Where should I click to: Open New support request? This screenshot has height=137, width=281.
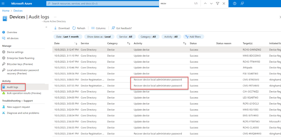[18, 107]
